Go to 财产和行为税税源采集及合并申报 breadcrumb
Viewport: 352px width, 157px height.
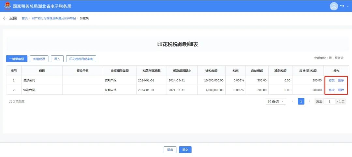(x=53, y=18)
